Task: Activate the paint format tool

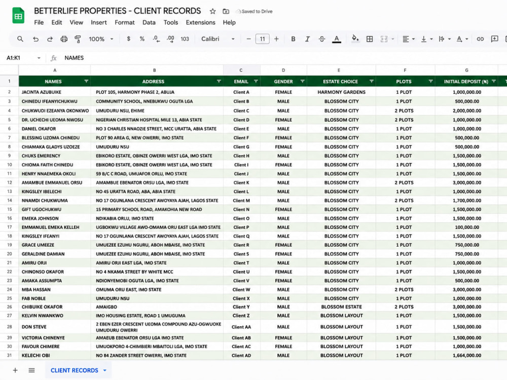Action: pos(78,39)
